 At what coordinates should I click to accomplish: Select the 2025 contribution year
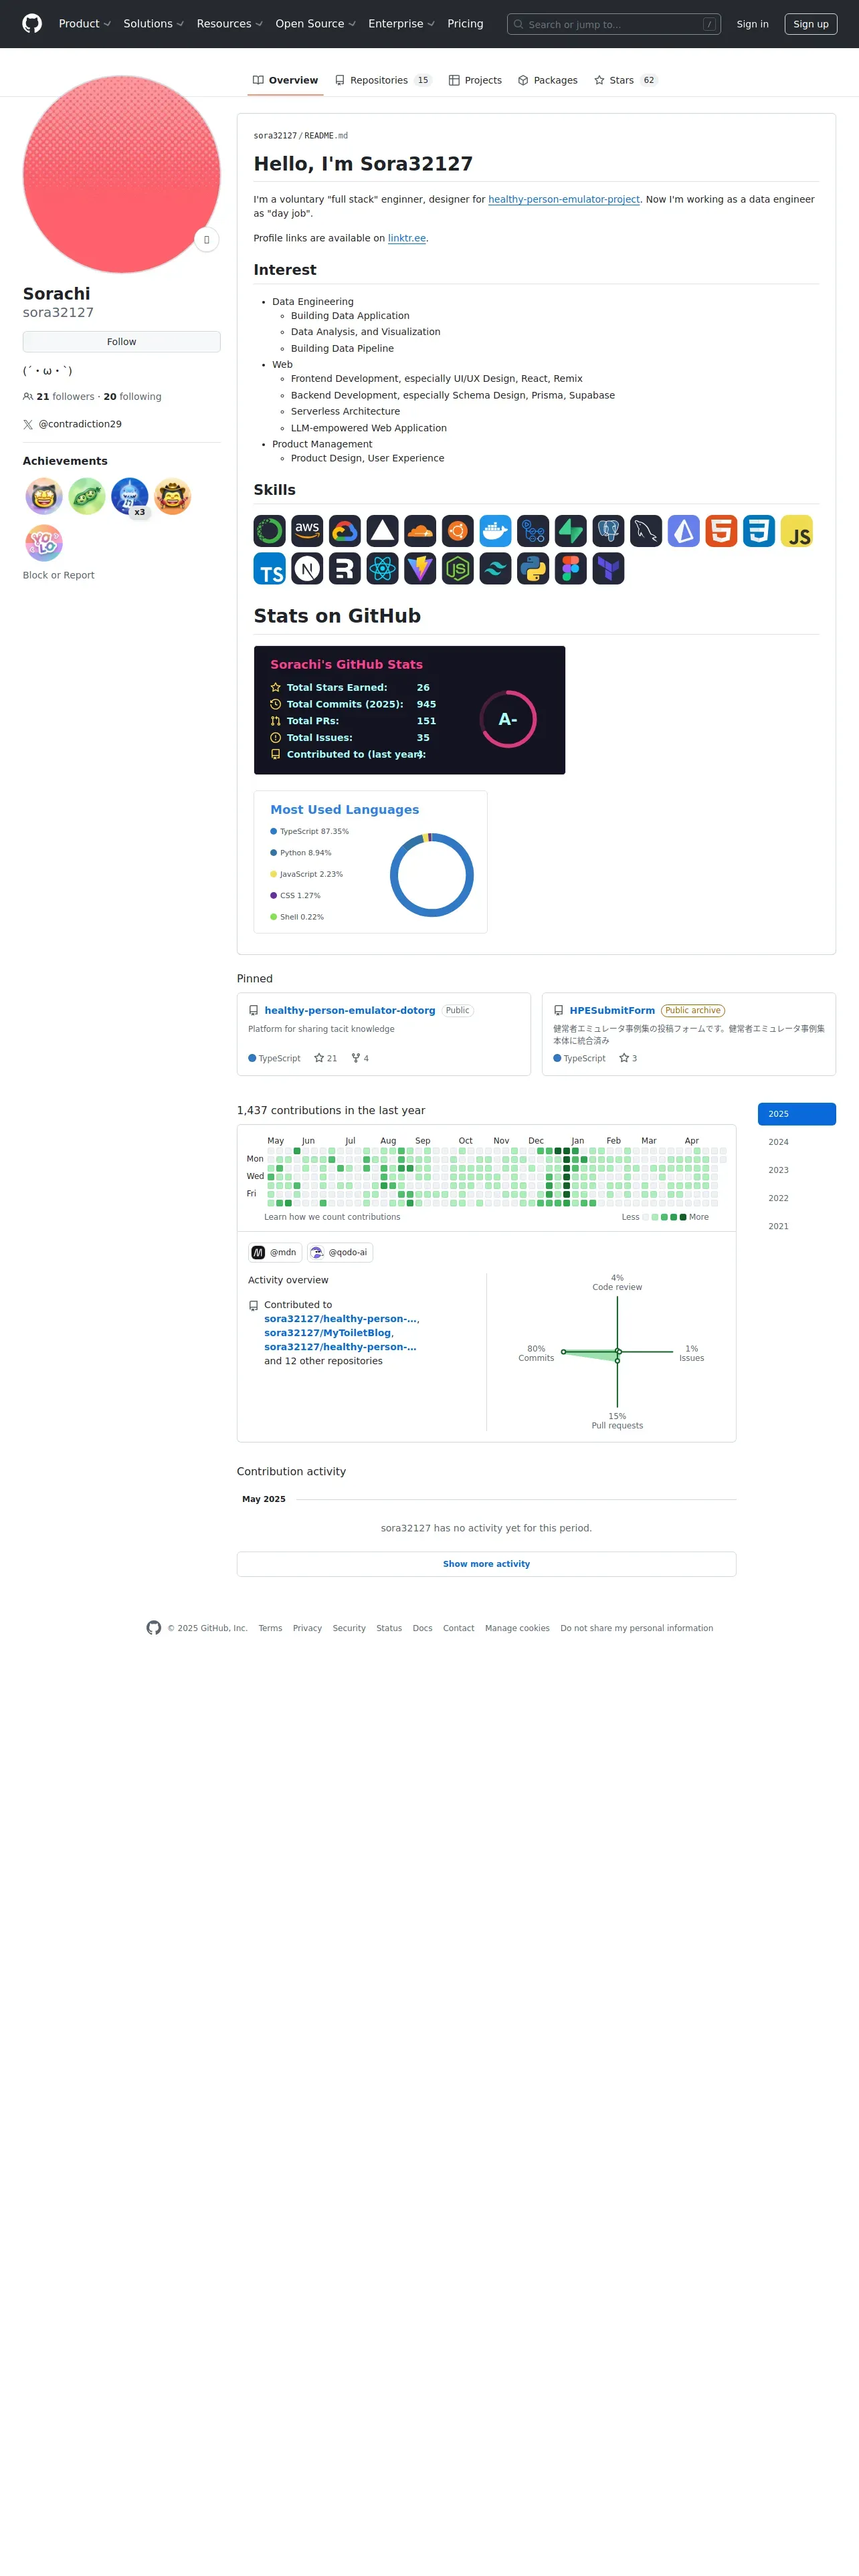(x=797, y=1114)
